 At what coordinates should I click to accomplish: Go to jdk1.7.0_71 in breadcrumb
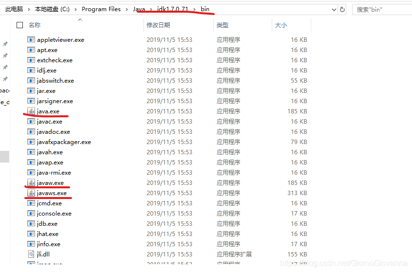pyautogui.click(x=172, y=9)
